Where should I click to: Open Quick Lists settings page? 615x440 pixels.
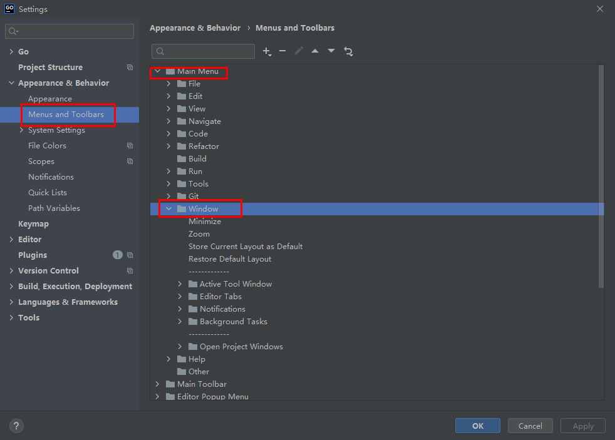(48, 193)
